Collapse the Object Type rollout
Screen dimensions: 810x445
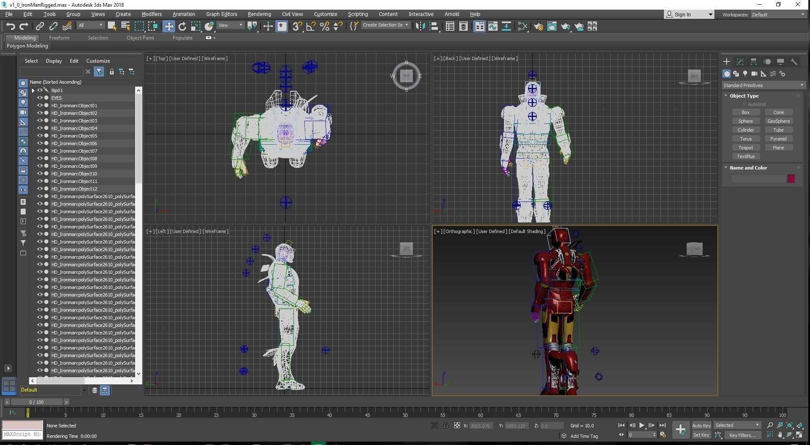pyautogui.click(x=726, y=95)
